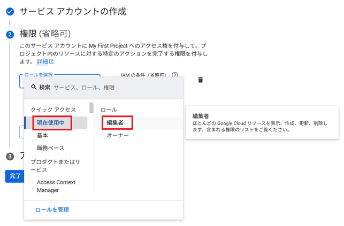Open the 詳細 learn more link
The width and height of the screenshot is (344, 226).
42,62
